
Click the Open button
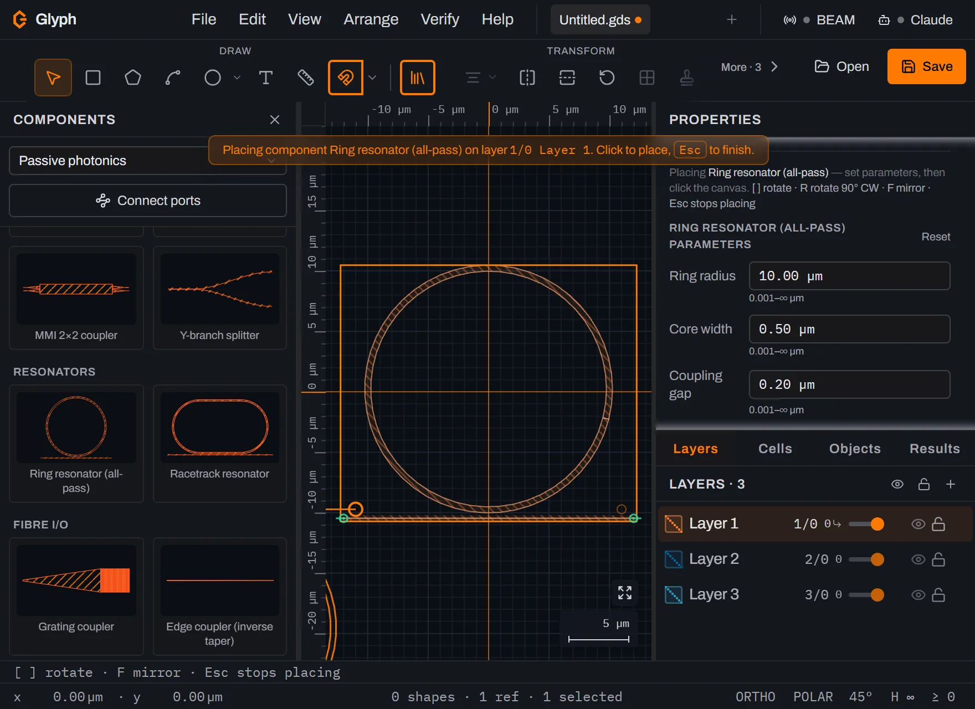tap(841, 66)
